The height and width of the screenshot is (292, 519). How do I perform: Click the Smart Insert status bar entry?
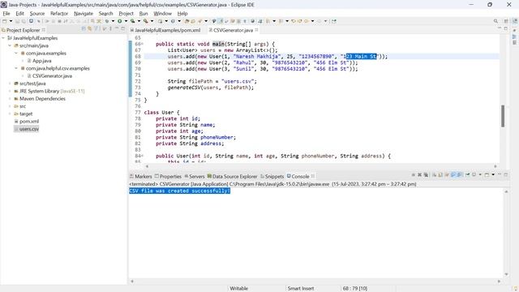pyautogui.click(x=301, y=289)
